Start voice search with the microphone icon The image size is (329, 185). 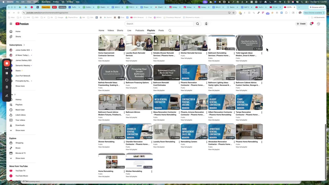pyautogui.click(x=206, y=24)
